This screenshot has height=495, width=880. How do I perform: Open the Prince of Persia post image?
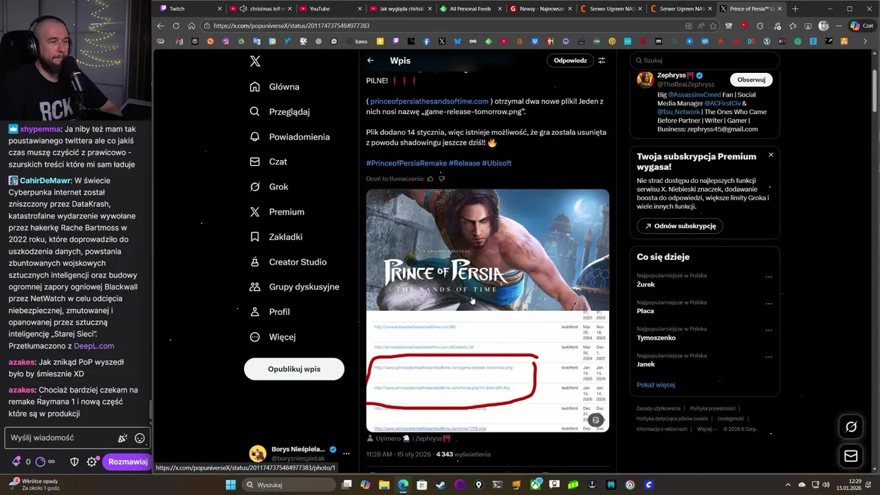(x=487, y=311)
